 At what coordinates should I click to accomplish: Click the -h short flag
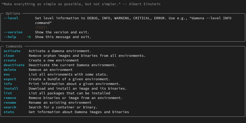29,37
